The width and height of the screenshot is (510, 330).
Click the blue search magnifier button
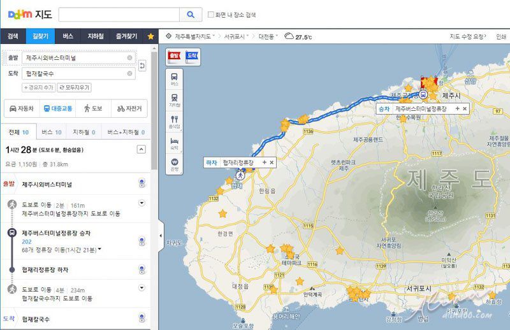(191, 15)
